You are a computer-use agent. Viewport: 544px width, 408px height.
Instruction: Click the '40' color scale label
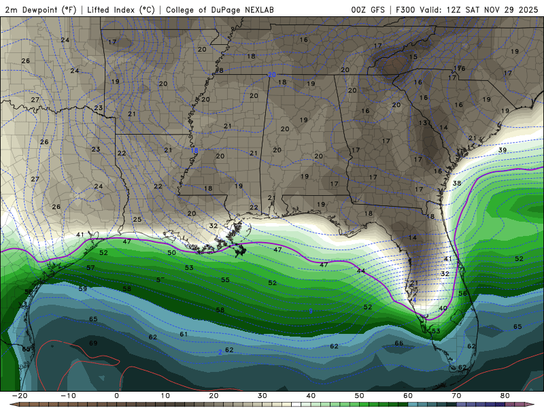311,396
